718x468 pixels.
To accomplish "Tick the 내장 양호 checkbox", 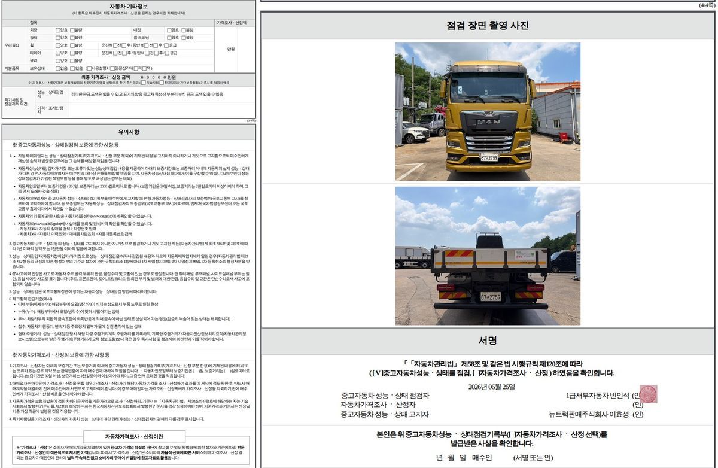I will click(x=169, y=30).
